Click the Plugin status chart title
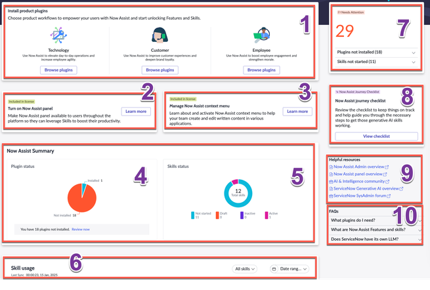 [x=23, y=167]
